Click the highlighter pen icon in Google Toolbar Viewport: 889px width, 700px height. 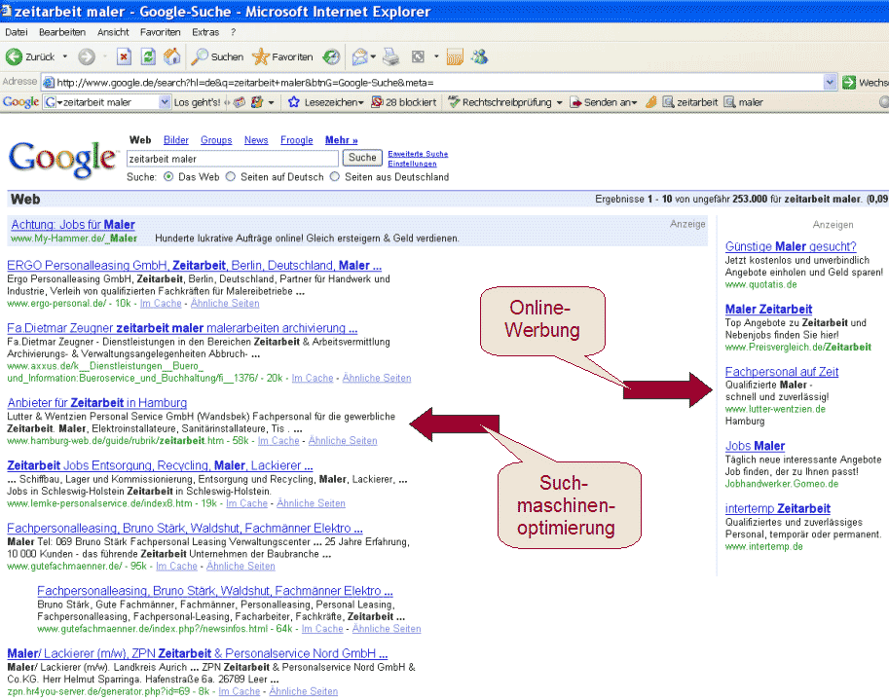tap(651, 102)
